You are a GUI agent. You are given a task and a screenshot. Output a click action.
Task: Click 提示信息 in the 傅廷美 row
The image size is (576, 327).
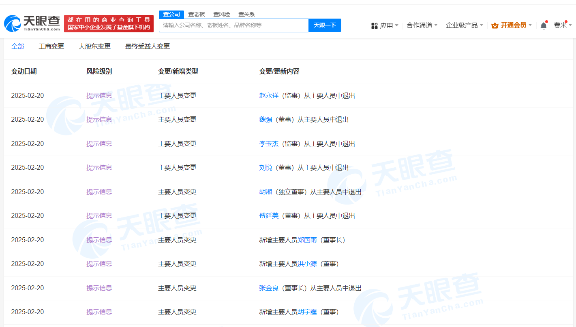pos(99,215)
